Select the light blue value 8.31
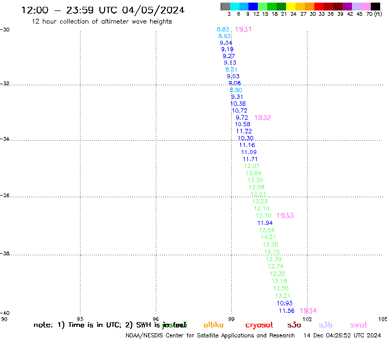387x340 pixels. pos(231,70)
